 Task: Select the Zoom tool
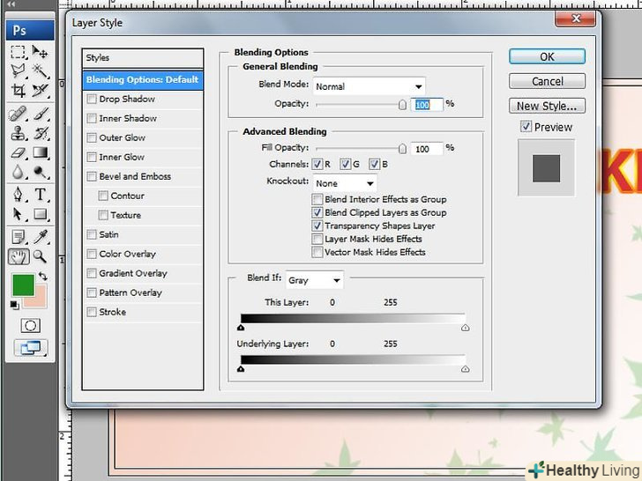click(41, 256)
